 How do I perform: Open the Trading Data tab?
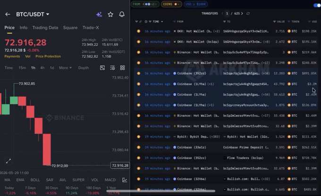coord(45,28)
